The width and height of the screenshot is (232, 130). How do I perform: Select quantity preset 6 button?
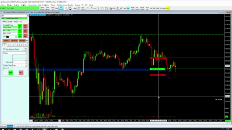[26, 45]
